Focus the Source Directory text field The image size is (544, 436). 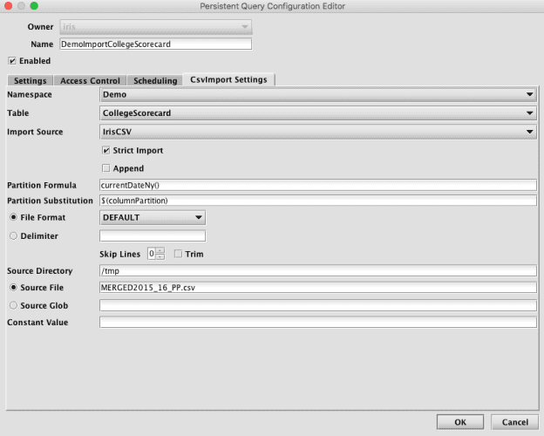pos(317,270)
